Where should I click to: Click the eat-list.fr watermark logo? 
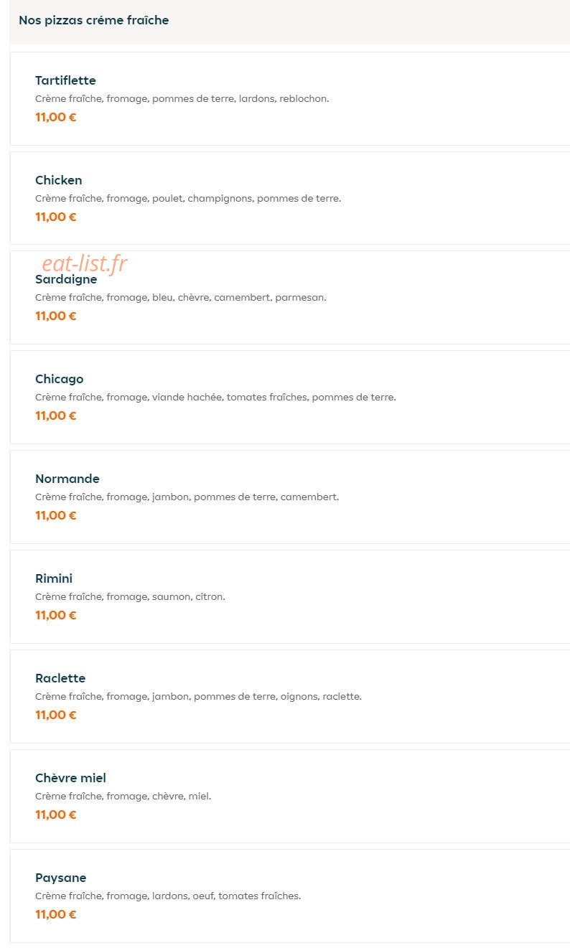tap(84, 263)
